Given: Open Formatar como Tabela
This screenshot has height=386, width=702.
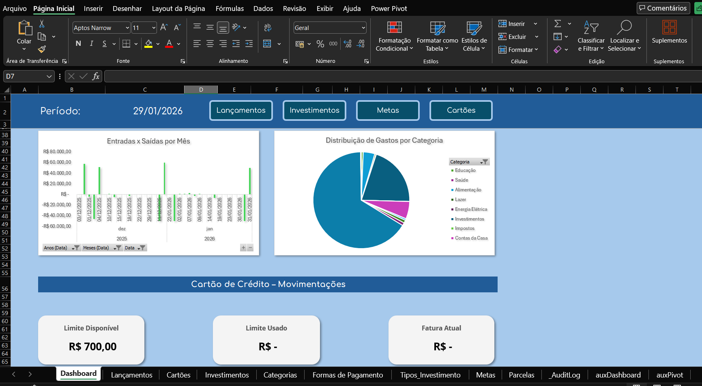Looking at the screenshot, I should (437, 36).
